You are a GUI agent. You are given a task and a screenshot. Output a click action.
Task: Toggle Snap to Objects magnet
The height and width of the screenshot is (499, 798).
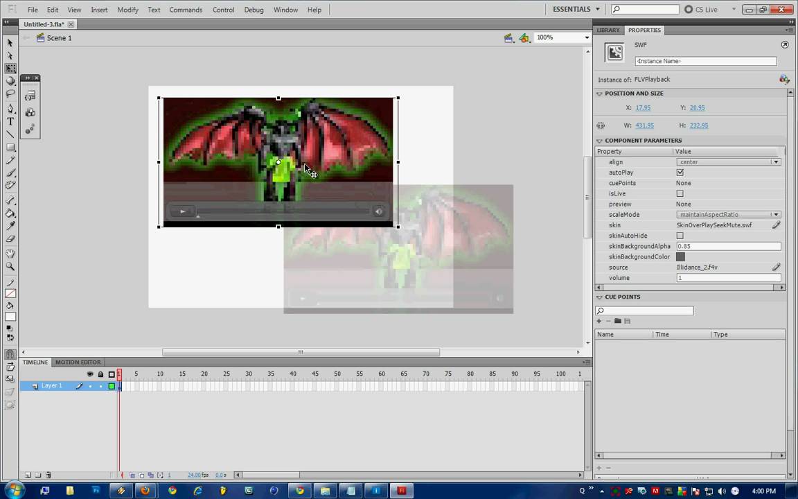point(10,354)
